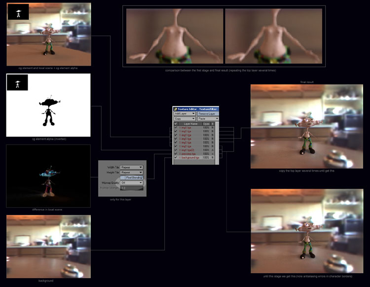Toggle the checkmark of the precomp.tga layer
Viewport: 370px width, 287px height.
click(x=176, y=154)
